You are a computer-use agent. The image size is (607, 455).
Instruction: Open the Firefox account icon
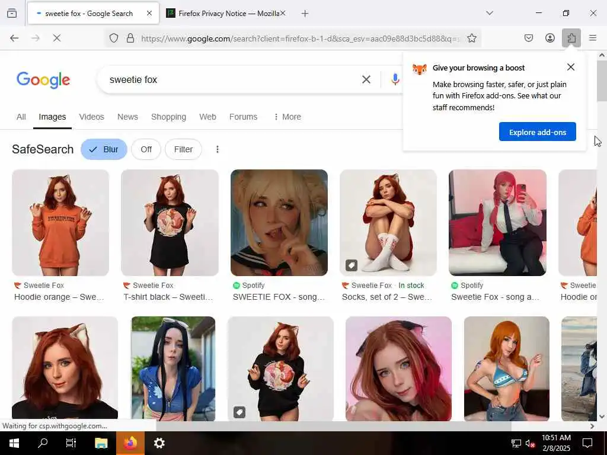[x=550, y=38]
